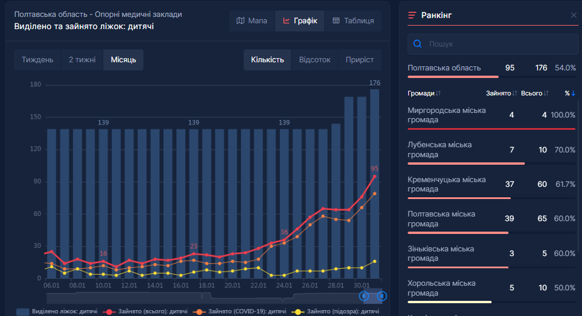The image size is (582, 316).
Task: Click the line chart icon in Графік
Action: pyautogui.click(x=286, y=21)
